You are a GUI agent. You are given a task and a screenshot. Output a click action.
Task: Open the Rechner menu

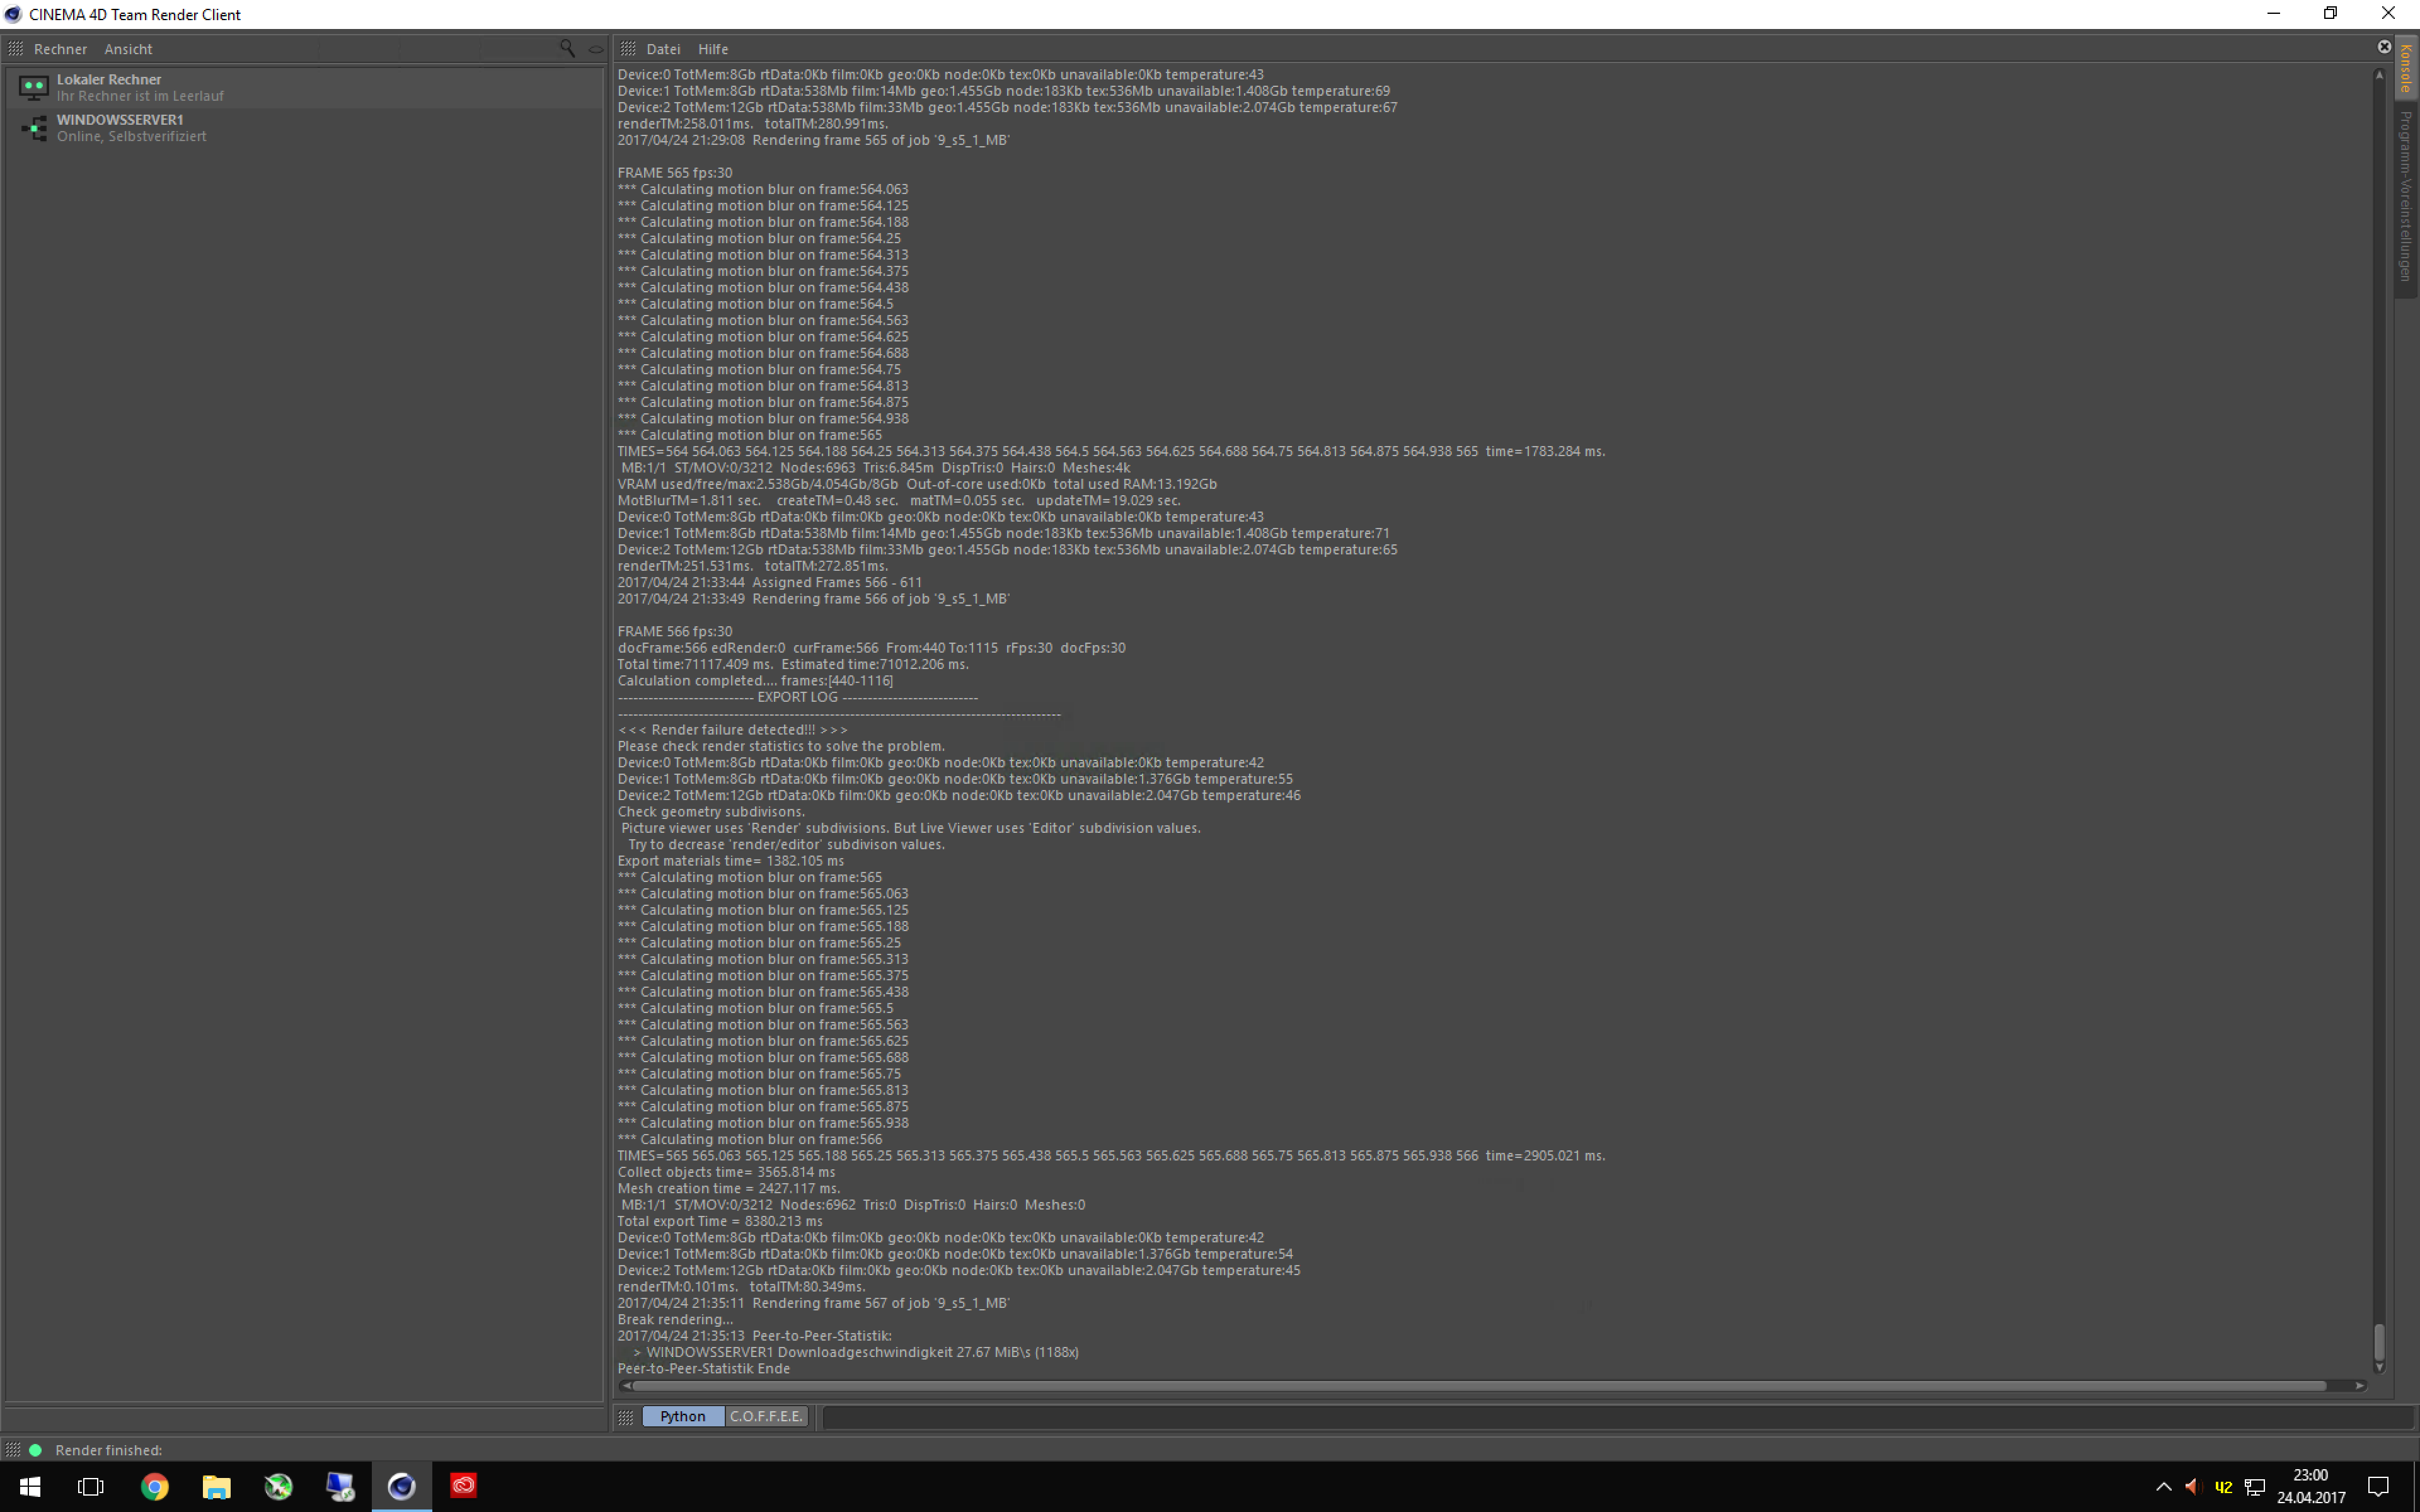(60, 49)
